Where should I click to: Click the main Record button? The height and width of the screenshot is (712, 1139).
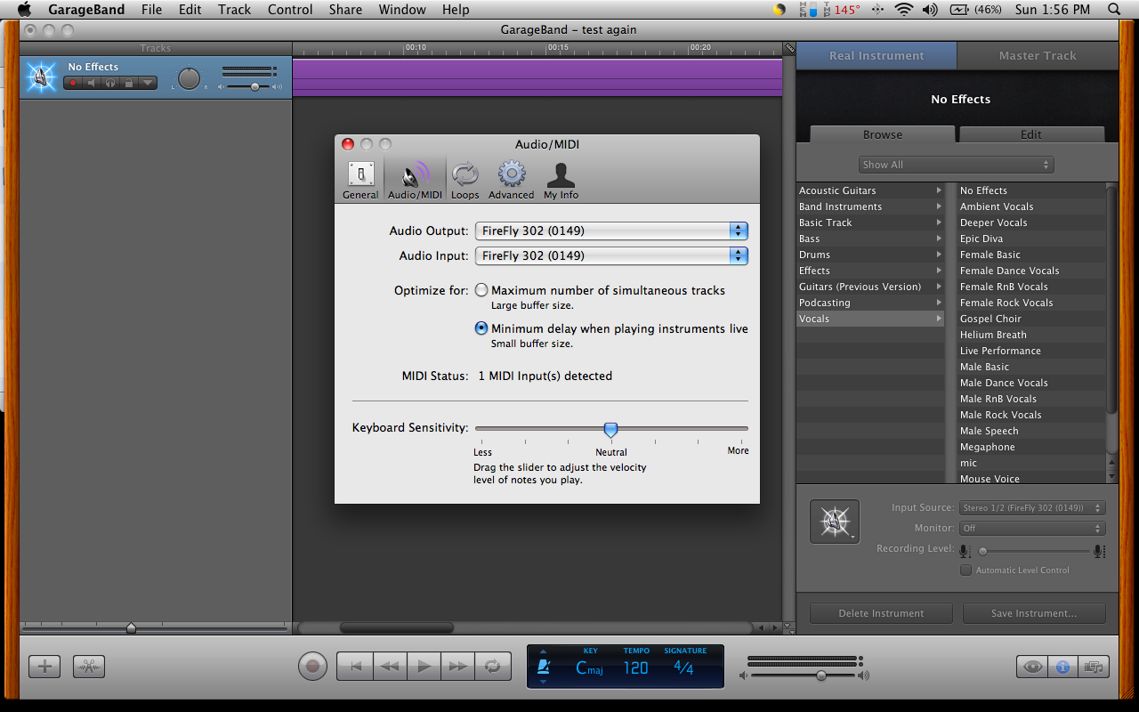coord(312,666)
